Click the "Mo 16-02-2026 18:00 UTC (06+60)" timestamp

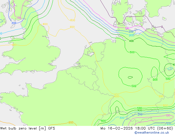[137, 128]
